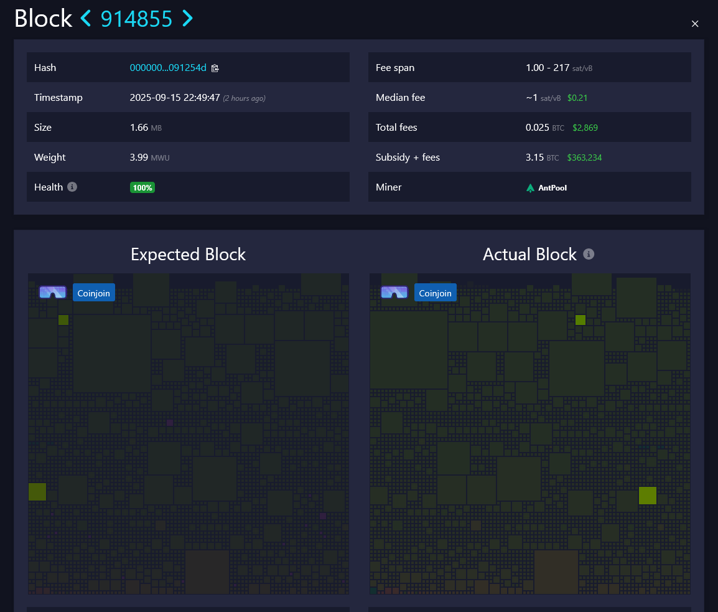Image resolution: width=718 pixels, height=612 pixels.
Task: Click the goggles icon in Actual Block
Action: (394, 293)
